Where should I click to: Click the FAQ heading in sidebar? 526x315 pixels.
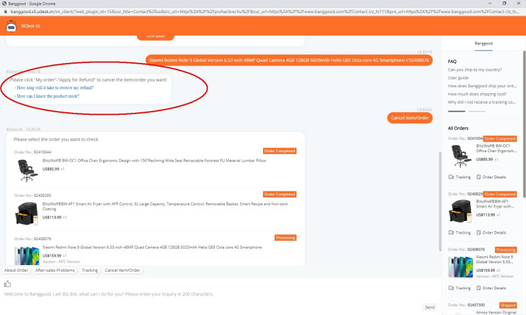coord(452,62)
